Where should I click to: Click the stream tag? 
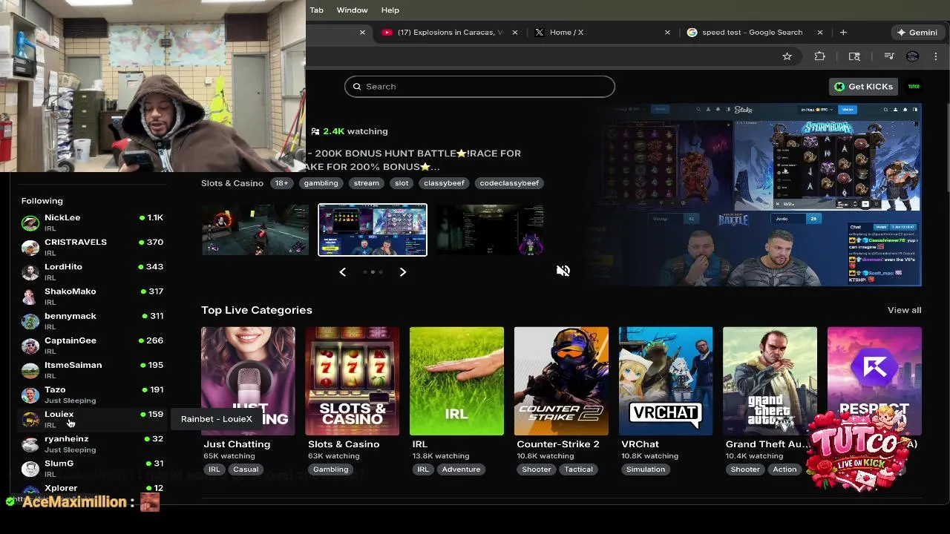coord(367,183)
